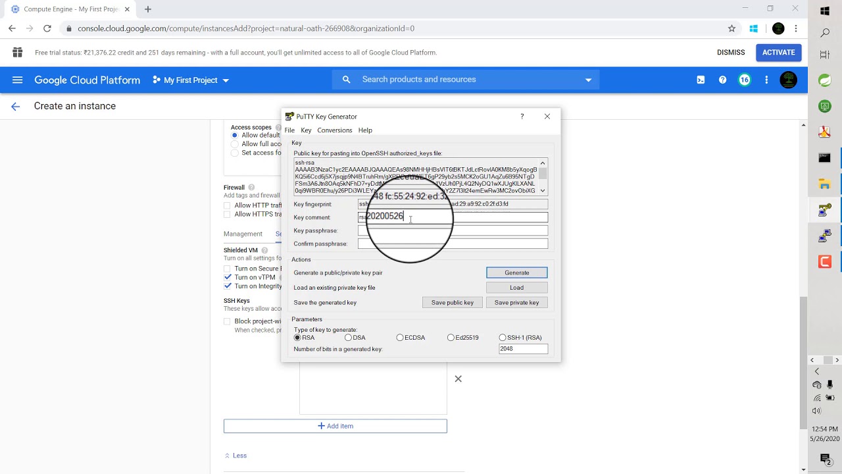Viewport: 842px width, 474px height.
Task: Select the SSH-1 (RSA) key type
Action: 503,338
